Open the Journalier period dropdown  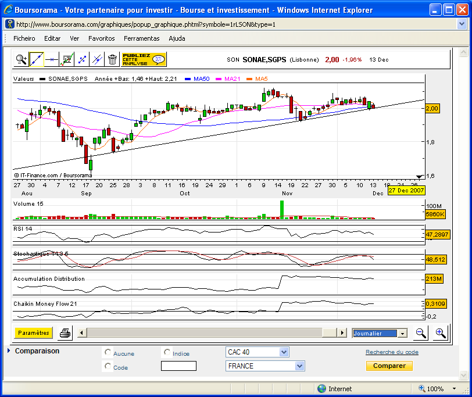[x=402, y=333]
